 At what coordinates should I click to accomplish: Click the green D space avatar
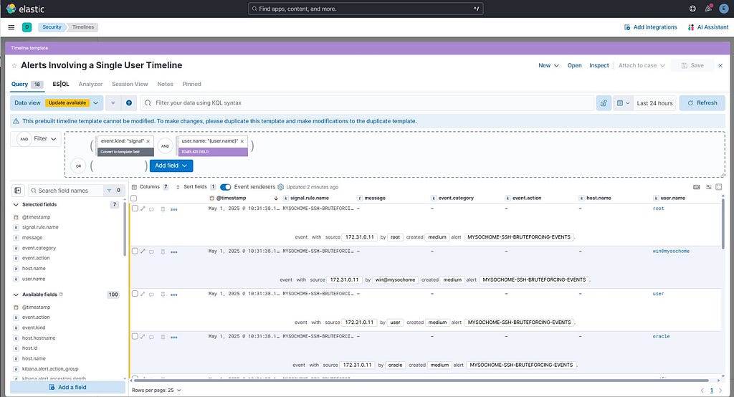coord(27,27)
